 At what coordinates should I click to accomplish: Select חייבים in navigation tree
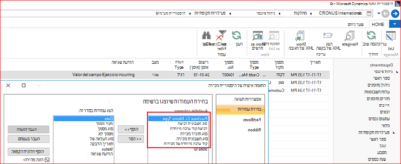(385, 105)
